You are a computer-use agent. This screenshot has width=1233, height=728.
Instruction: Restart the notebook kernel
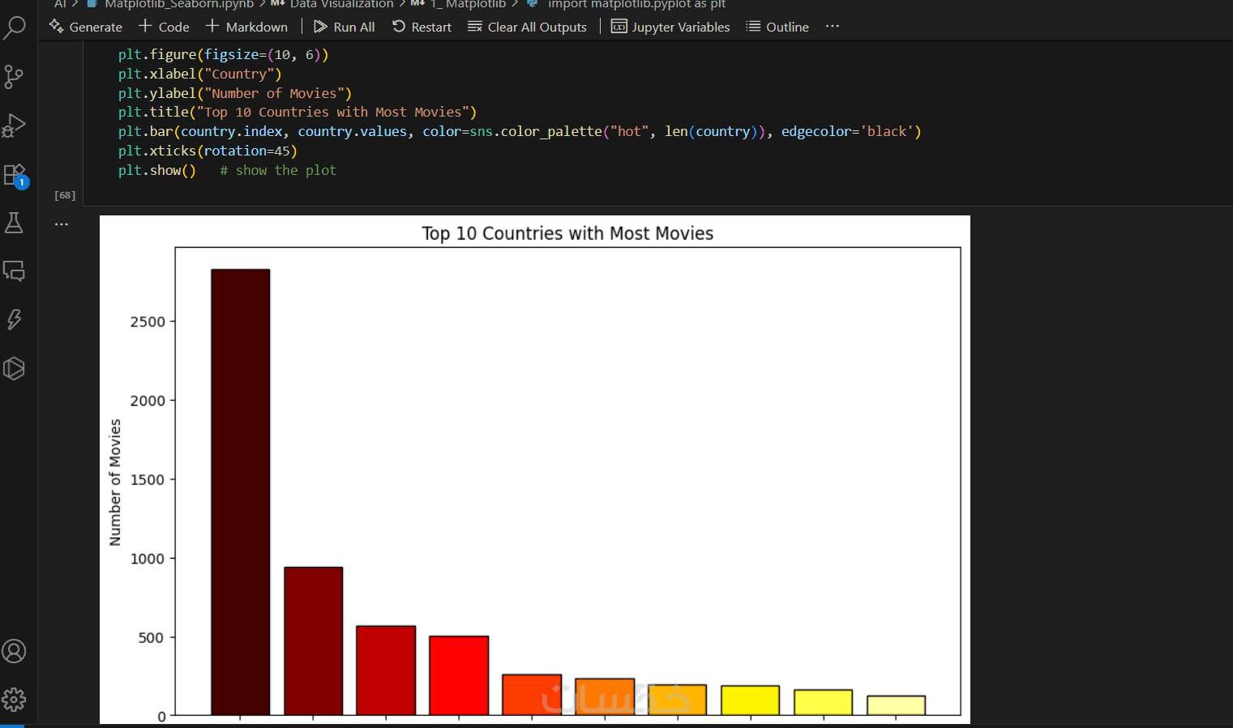click(422, 27)
